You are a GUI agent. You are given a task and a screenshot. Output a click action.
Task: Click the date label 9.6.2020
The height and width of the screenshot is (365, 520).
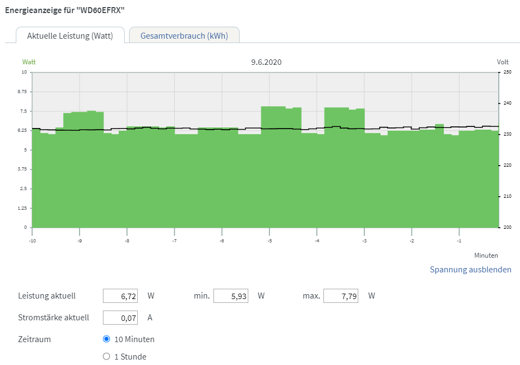pos(266,63)
